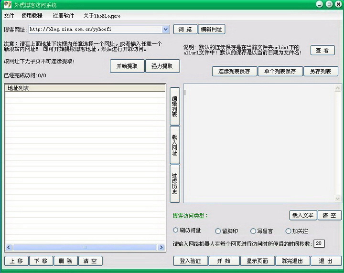Open the 文件 menu

9,16
